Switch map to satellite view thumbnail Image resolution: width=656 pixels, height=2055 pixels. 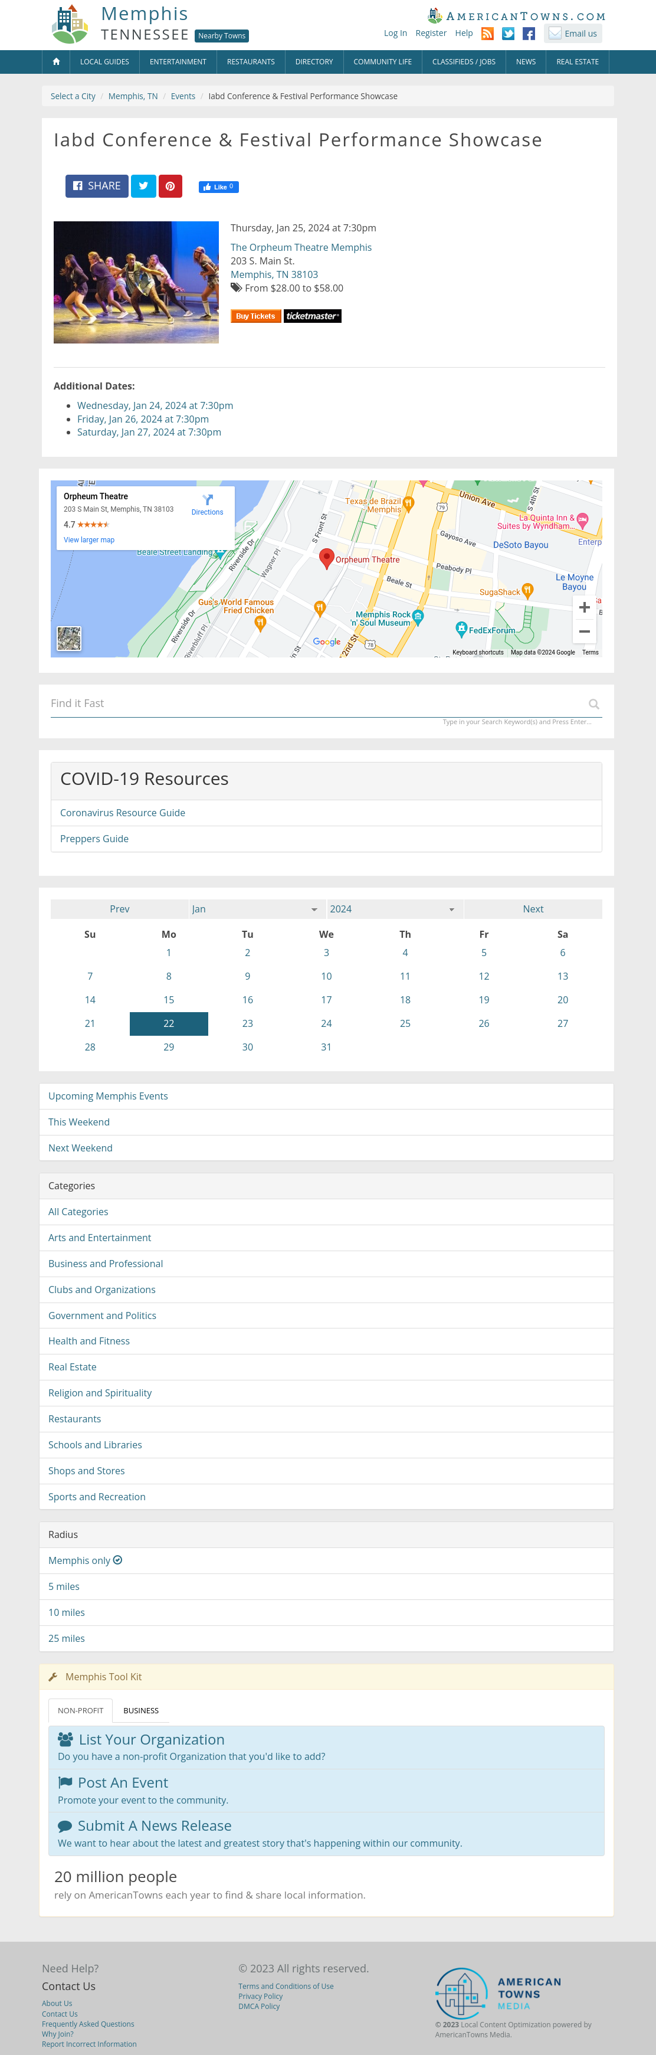click(x=70, y=638)
